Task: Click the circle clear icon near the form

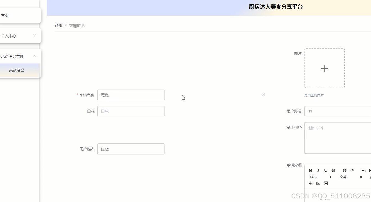Action: coord(263,94)
